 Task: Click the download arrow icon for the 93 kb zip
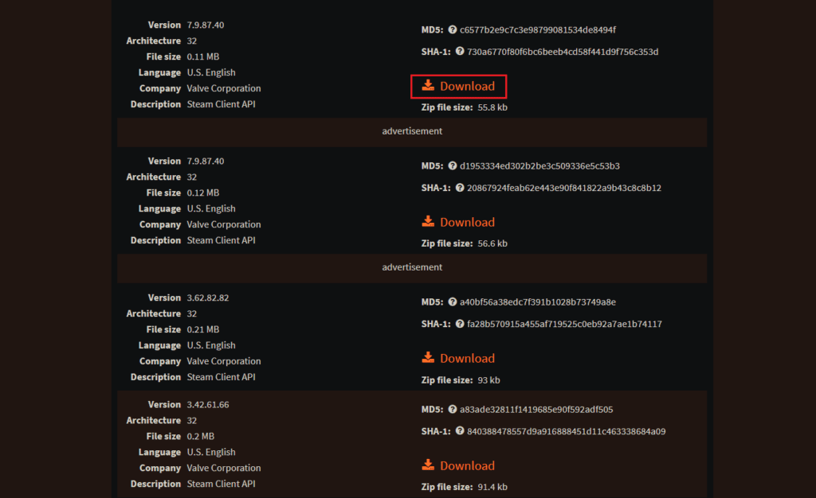(428, 357)
